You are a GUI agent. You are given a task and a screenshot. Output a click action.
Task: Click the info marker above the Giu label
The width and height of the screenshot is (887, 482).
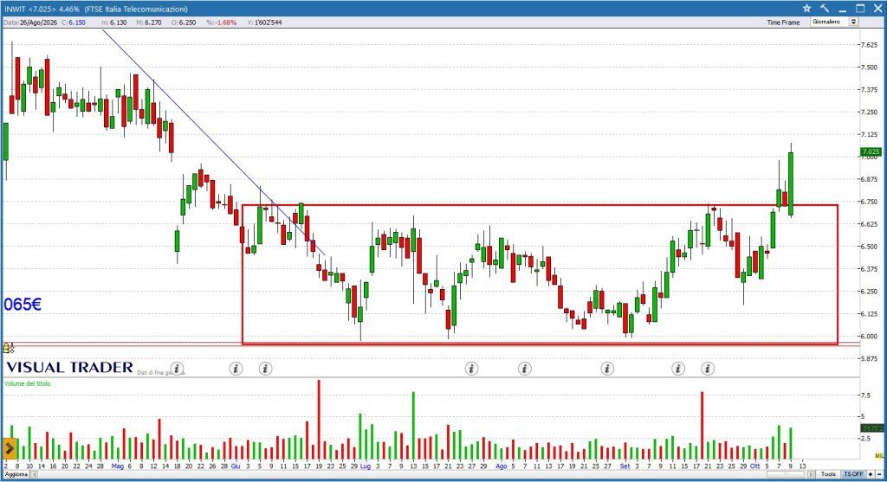point(236,369)
